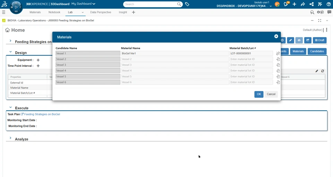The image size is (333, 177).
Task: Expand the Analyze section
Action: pos(10,138)
